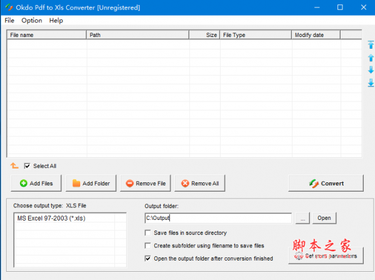Click the Remove All button
Image resolution: width=375 pixels, height=280 pixels.
tap(200, 184)
